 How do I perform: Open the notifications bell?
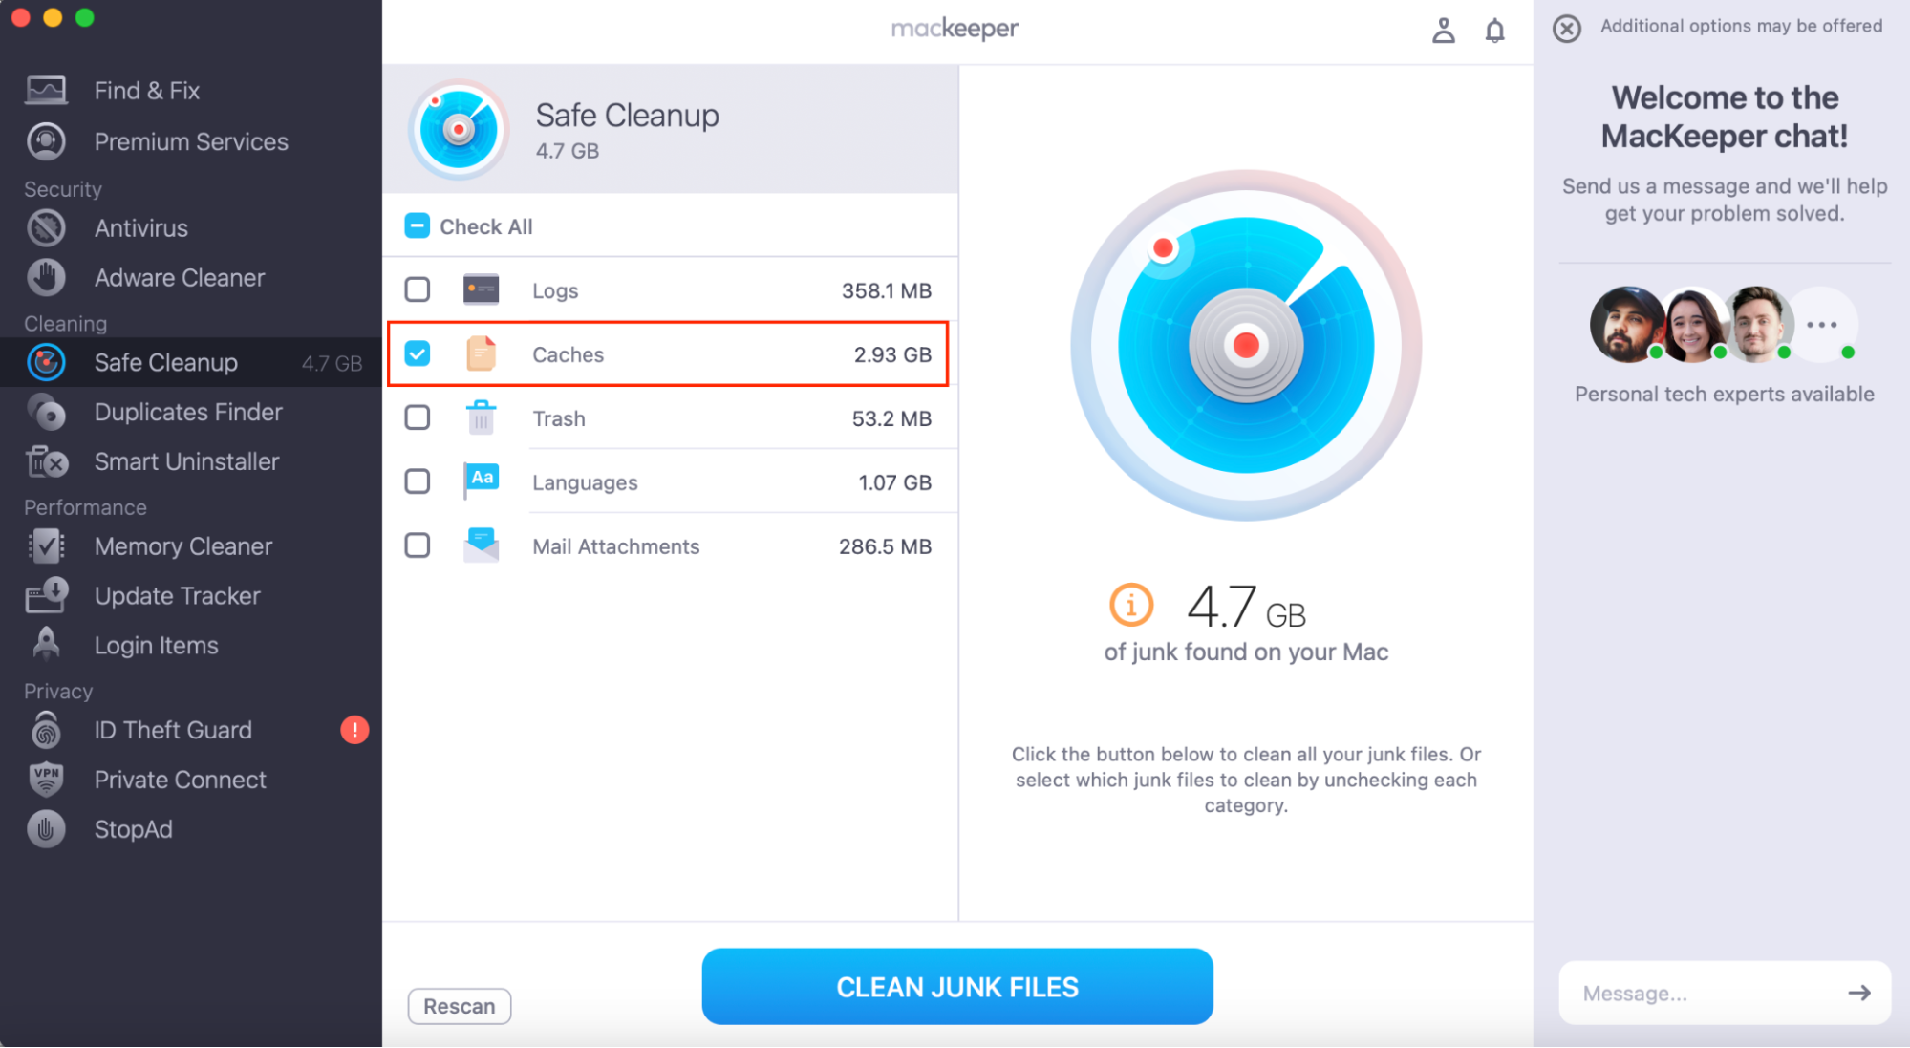tap(1495, 30)
